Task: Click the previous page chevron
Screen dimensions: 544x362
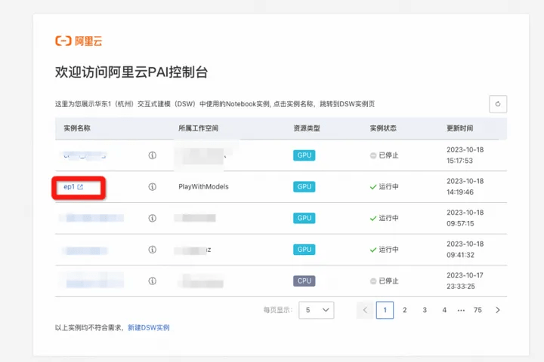Action: click(365, 310)
